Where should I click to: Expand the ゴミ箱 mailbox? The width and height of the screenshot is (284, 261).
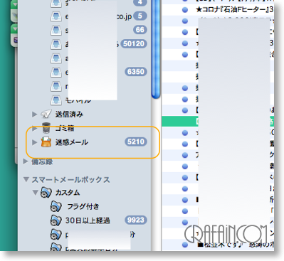pyautogui.click(x=35, y=128)
